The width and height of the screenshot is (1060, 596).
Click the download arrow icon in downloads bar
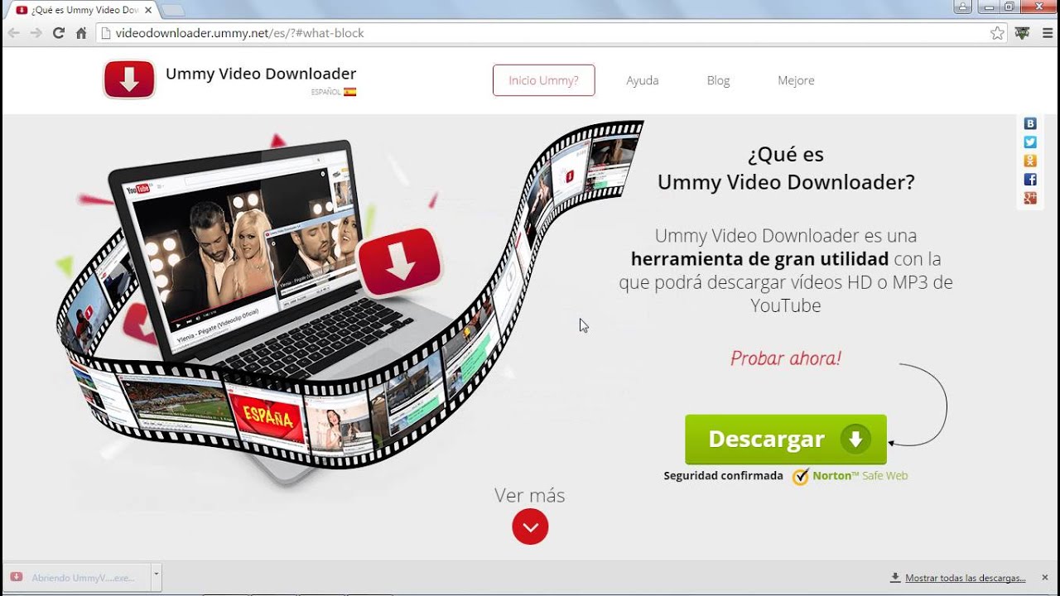(895, 578)
